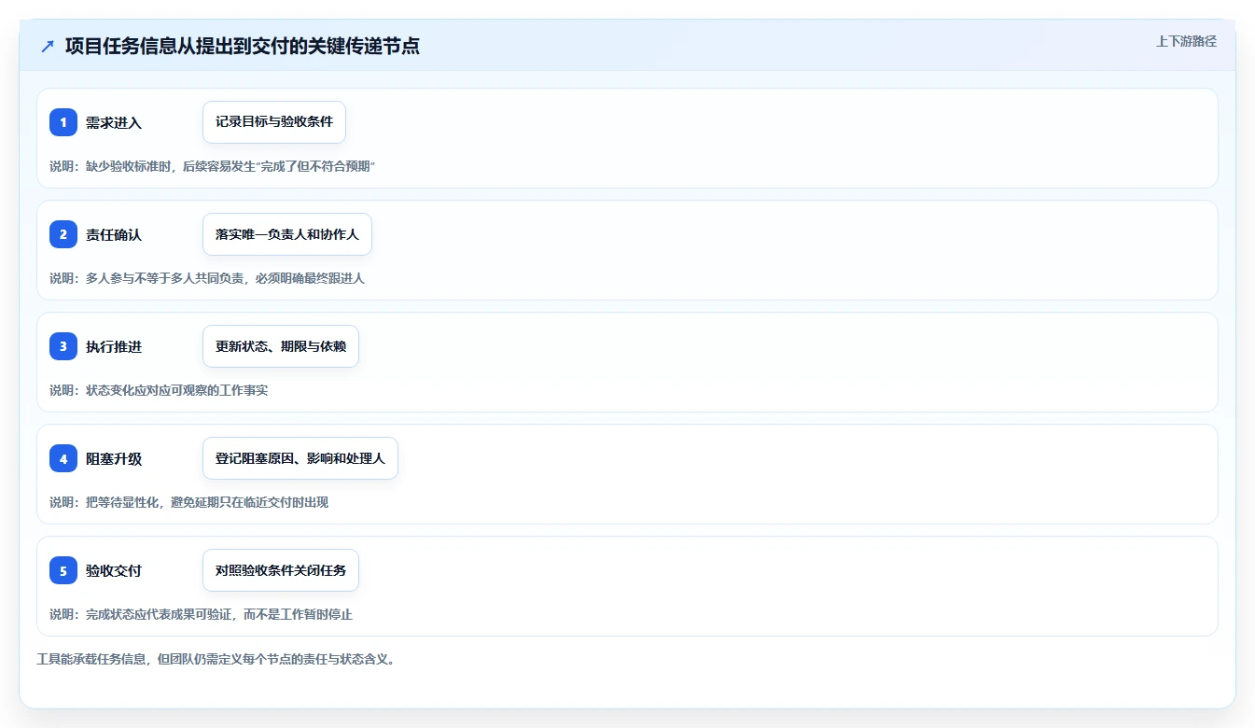Screen dimensions: 1255x728
Task: Click the 需求进入 step label
Action: coord(114,122)
